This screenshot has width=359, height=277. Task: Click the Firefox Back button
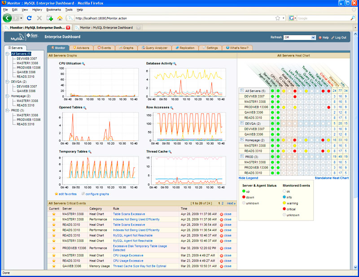pos(7,18)
